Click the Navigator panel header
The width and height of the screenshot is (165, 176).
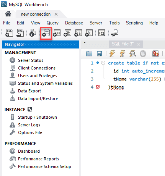coord(41,44)
